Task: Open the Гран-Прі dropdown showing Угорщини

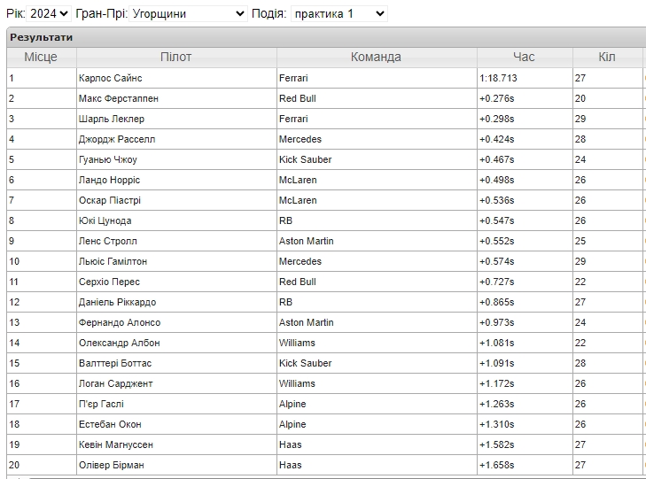Action: (x=188, y=13)
